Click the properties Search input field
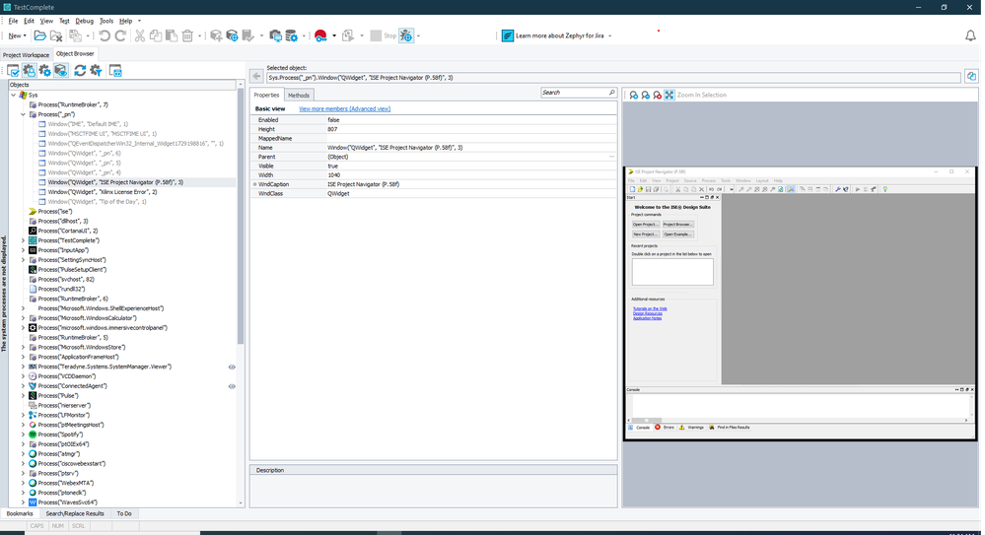Screen dimensions: 985x535 click(x=572, y=93)
